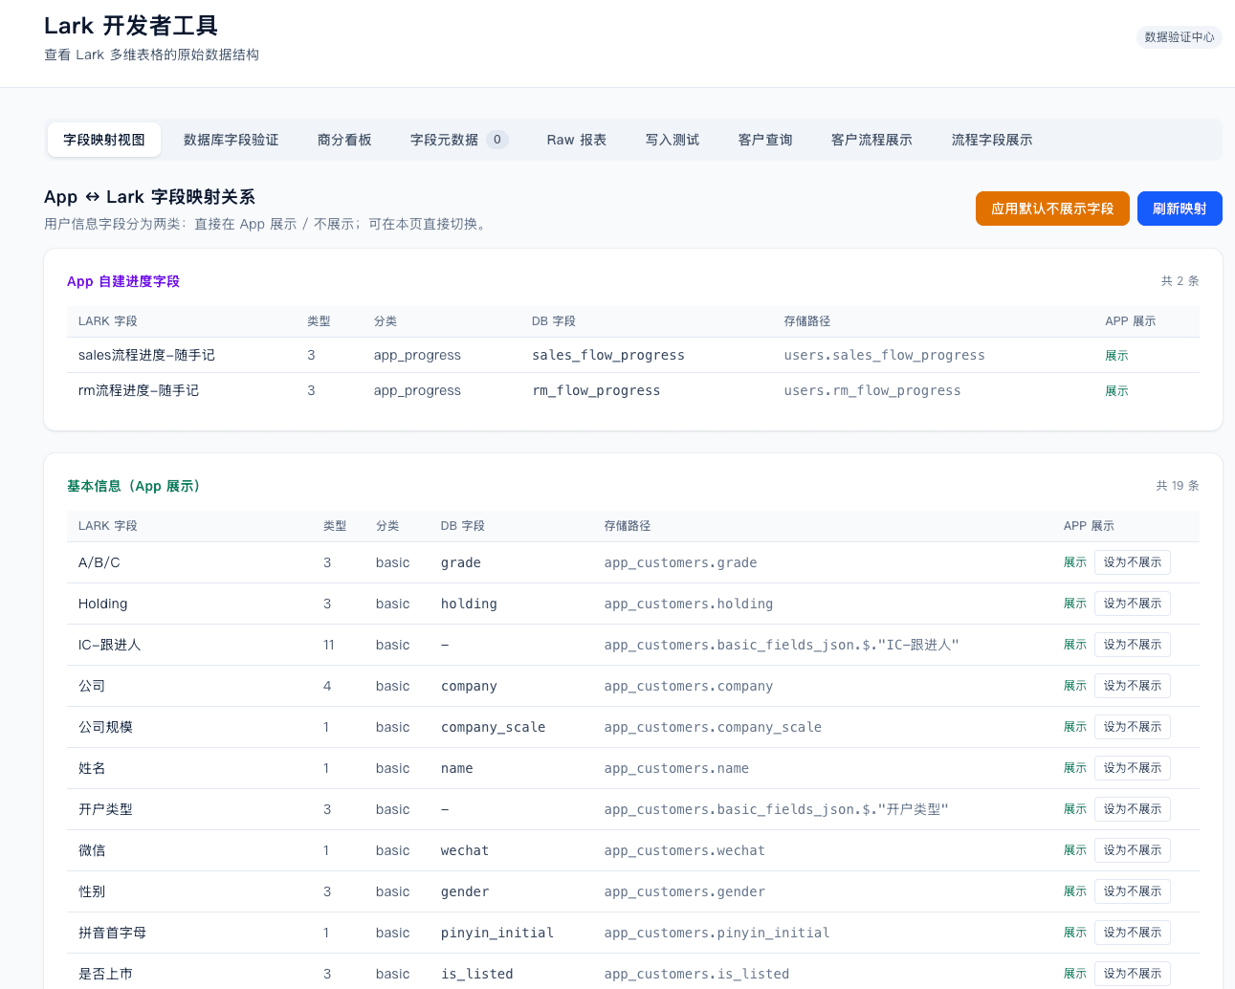Open the Raw 报表 tab
Screen dimensions: 1235x989
click(x=577, y=140)
